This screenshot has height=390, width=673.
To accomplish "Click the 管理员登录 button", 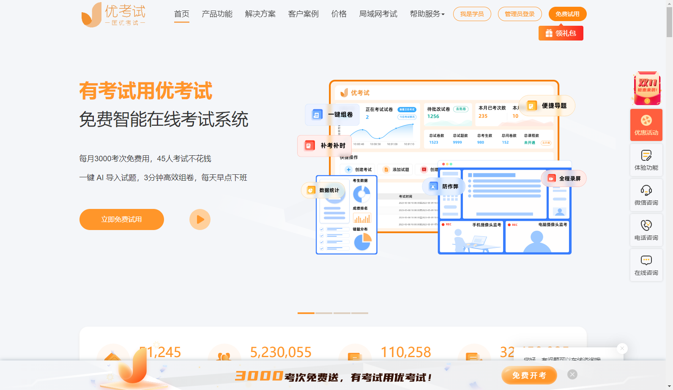I will point(520,14).
